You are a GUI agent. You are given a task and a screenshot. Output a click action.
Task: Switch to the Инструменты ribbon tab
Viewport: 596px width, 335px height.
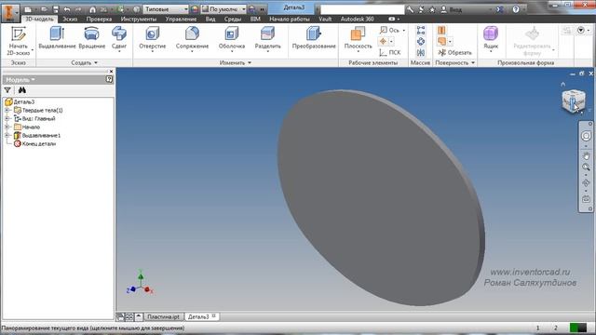tap(139, 19)
